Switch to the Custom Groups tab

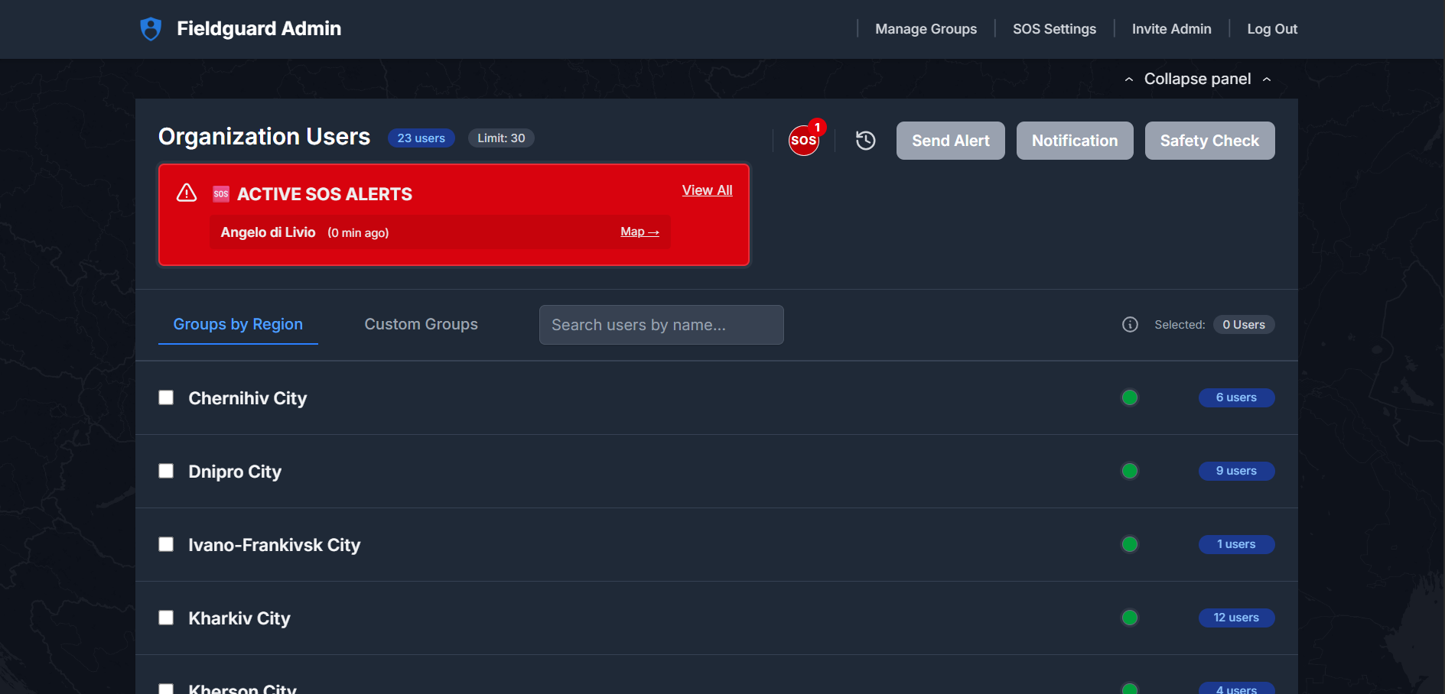421,324
